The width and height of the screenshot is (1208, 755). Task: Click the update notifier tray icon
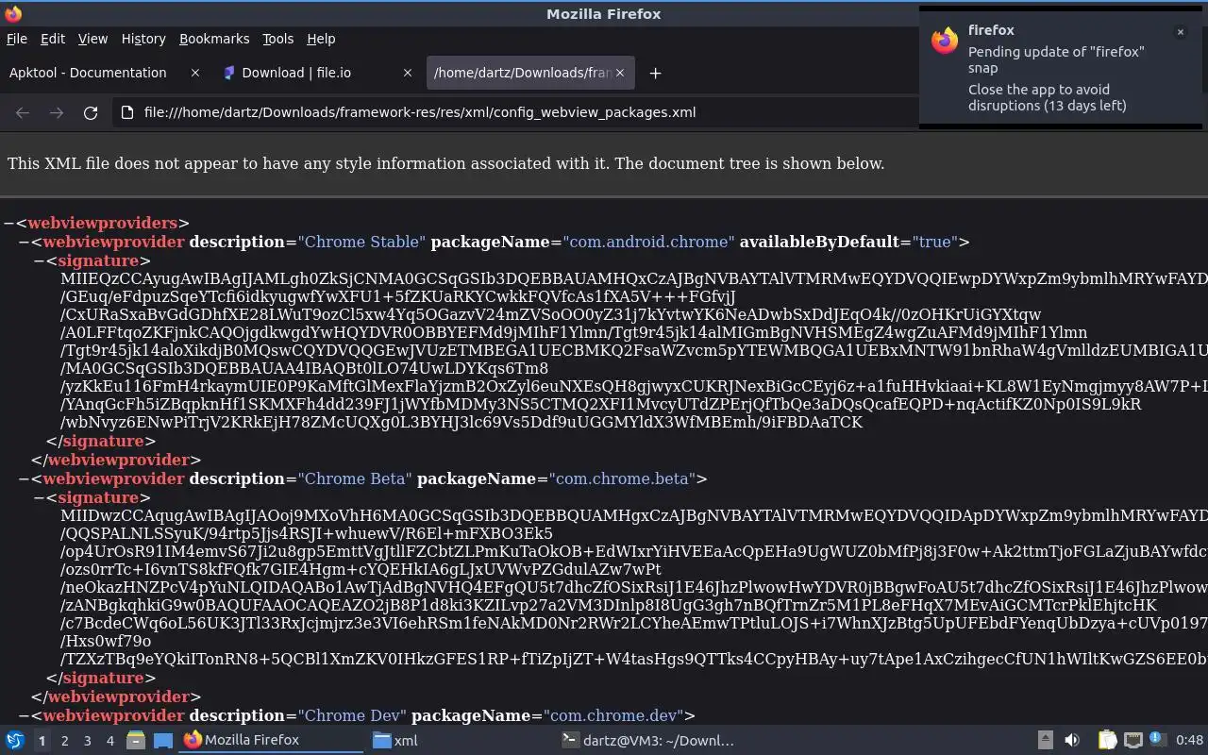(x=1156, y=740)
